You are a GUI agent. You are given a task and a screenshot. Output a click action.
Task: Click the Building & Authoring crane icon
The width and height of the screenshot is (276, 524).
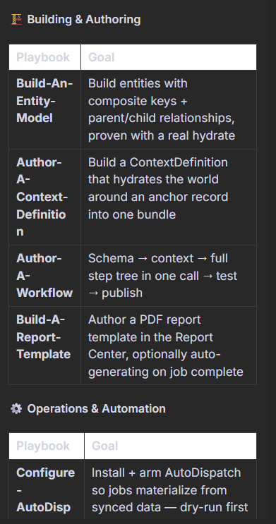click(16, 19)
